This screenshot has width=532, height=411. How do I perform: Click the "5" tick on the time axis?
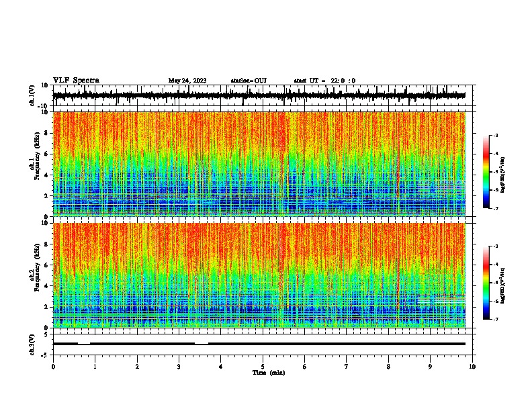263,367
